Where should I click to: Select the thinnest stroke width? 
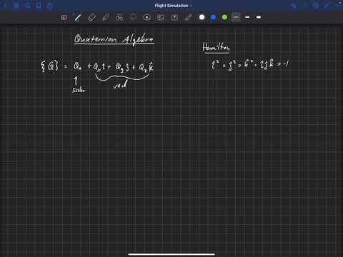[x=236, y=17]
